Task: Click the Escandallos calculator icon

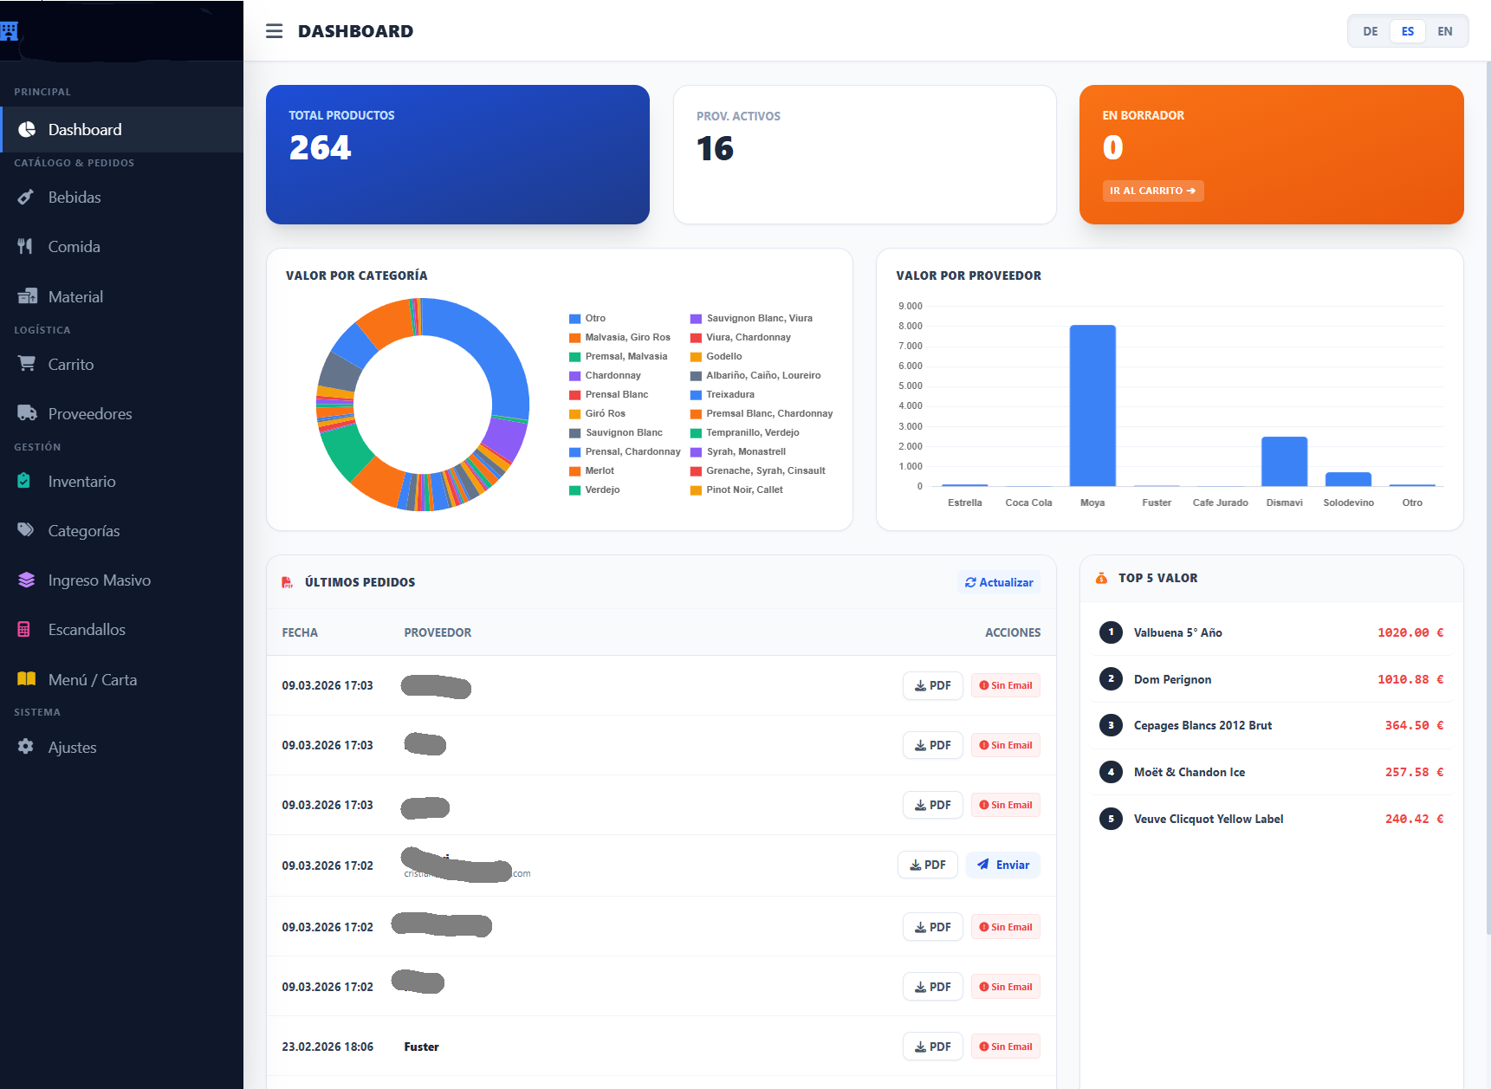Action: point(25,629)
